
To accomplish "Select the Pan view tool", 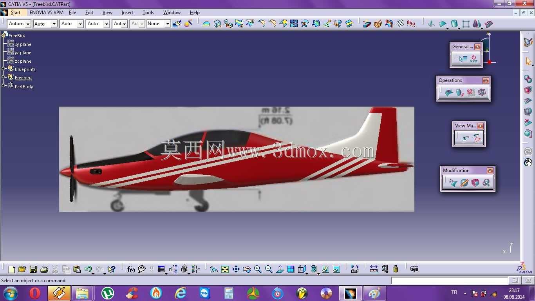I will [236, 269].
